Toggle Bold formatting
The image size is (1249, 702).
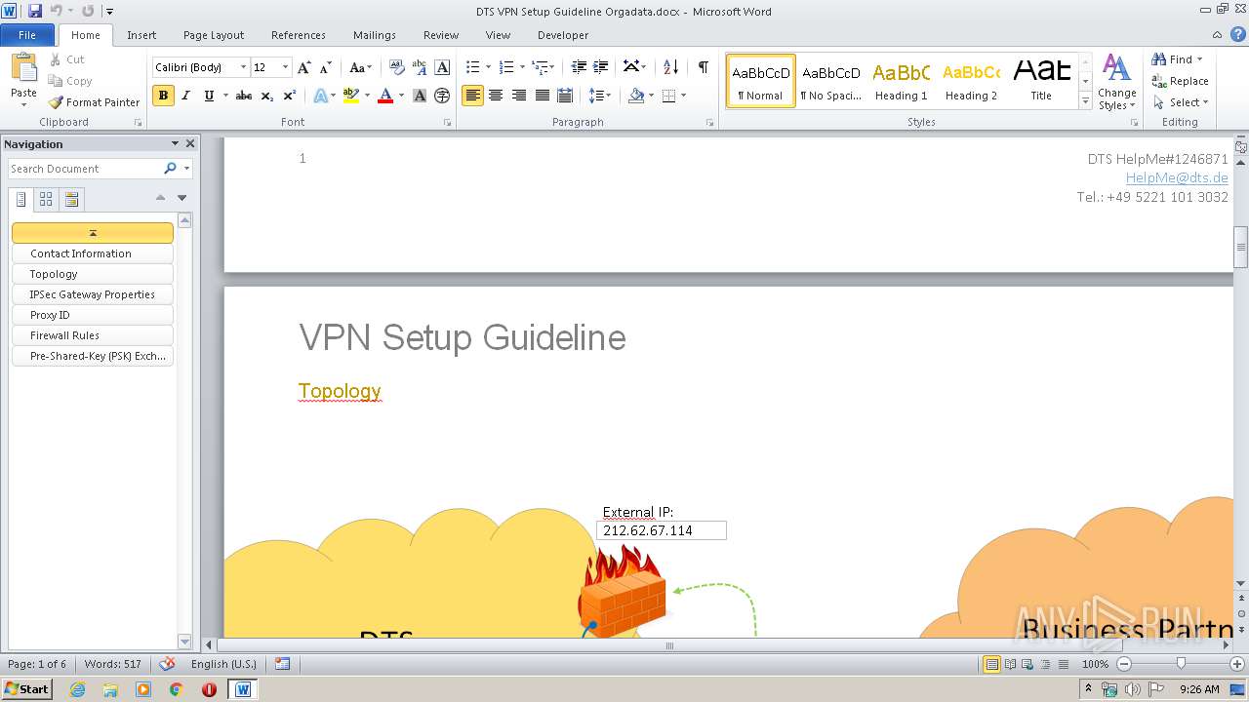click(x=163, y=96)
